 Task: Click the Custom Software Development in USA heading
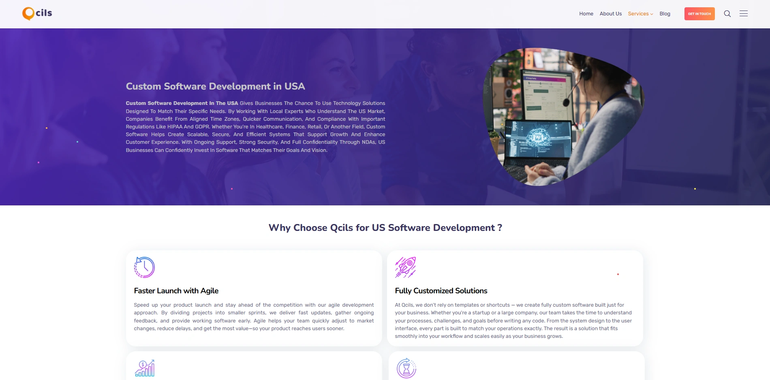pyautogui.click(x=215, y=86)
